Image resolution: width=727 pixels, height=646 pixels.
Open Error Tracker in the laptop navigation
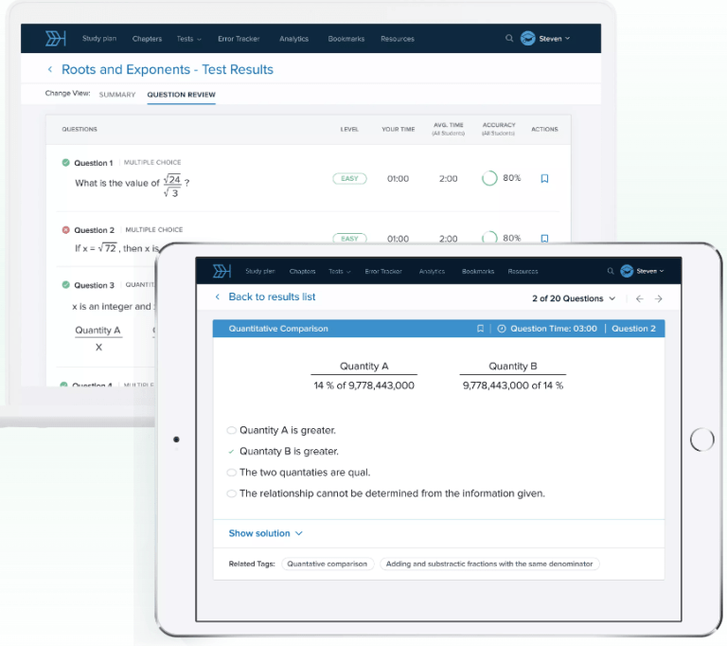(239, 39)
